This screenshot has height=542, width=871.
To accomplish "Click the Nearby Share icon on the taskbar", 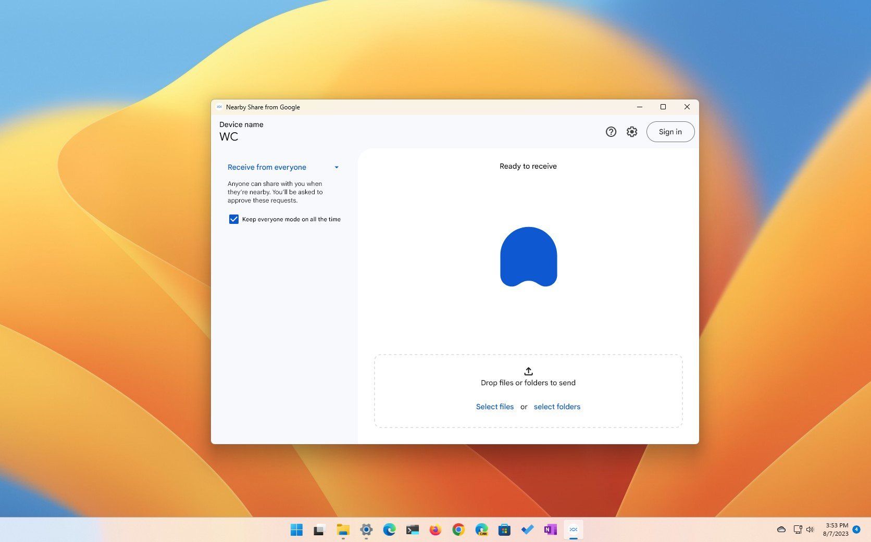I will (573, 530).
